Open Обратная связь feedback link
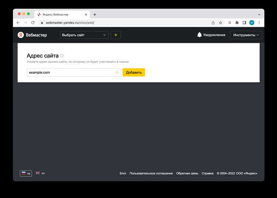277x198 pixels. [187, 173]
